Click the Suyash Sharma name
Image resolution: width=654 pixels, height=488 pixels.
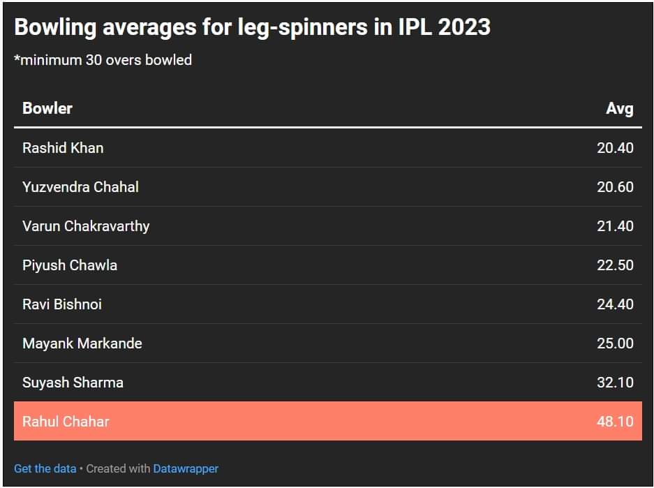point(73,383)
